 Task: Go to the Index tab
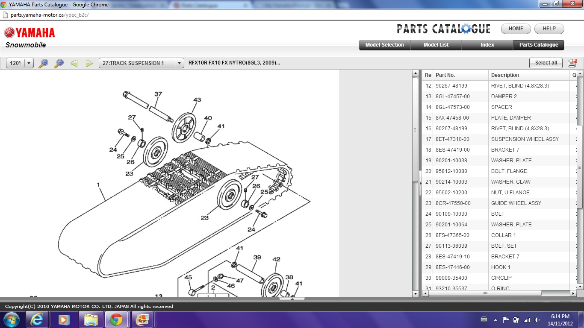click(487, 45)
